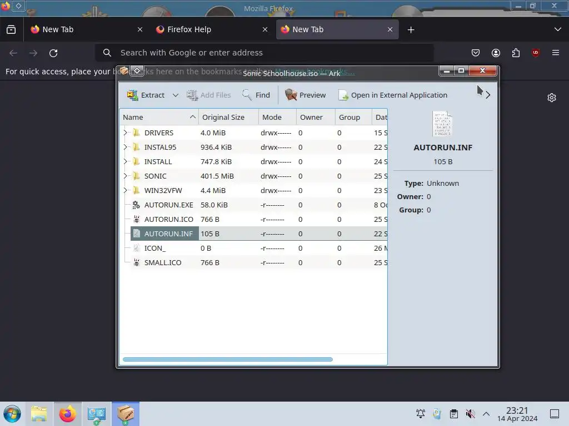Viewport: 569px width, 426px height.
Task: Open the taskbar clock and date
Action: (517, 414)
